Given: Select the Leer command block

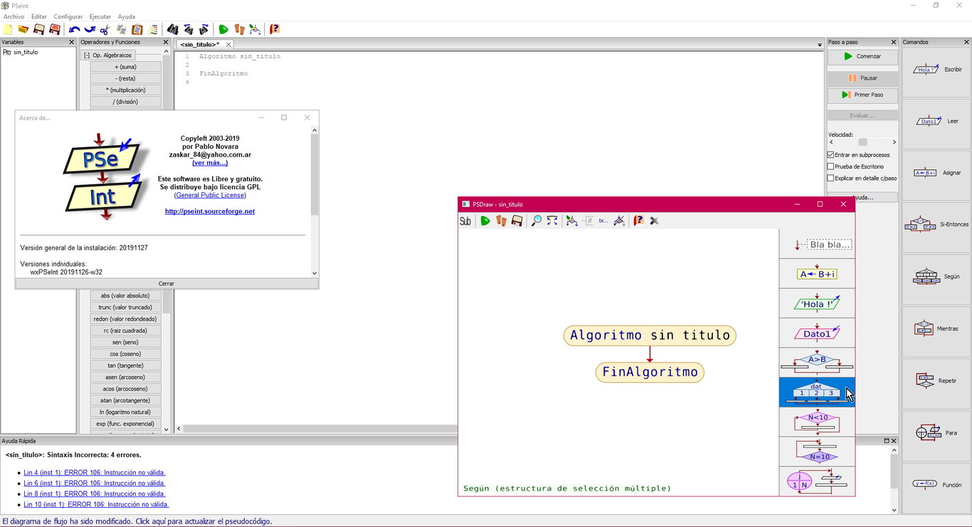Looking at the screenshot, I should (936, 121).
